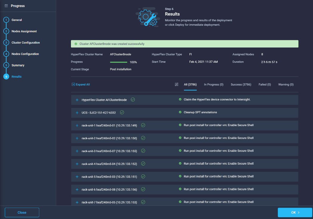Click the Progress sidebar heading
The height and width of the screenshot is (219, 313).
tap(18, 6)
